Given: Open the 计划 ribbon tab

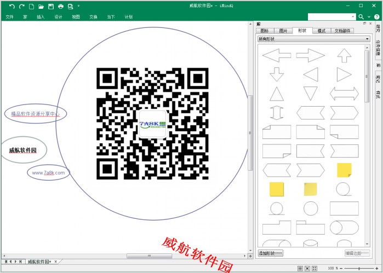Looking at the screenshot, I should [128, 17].
